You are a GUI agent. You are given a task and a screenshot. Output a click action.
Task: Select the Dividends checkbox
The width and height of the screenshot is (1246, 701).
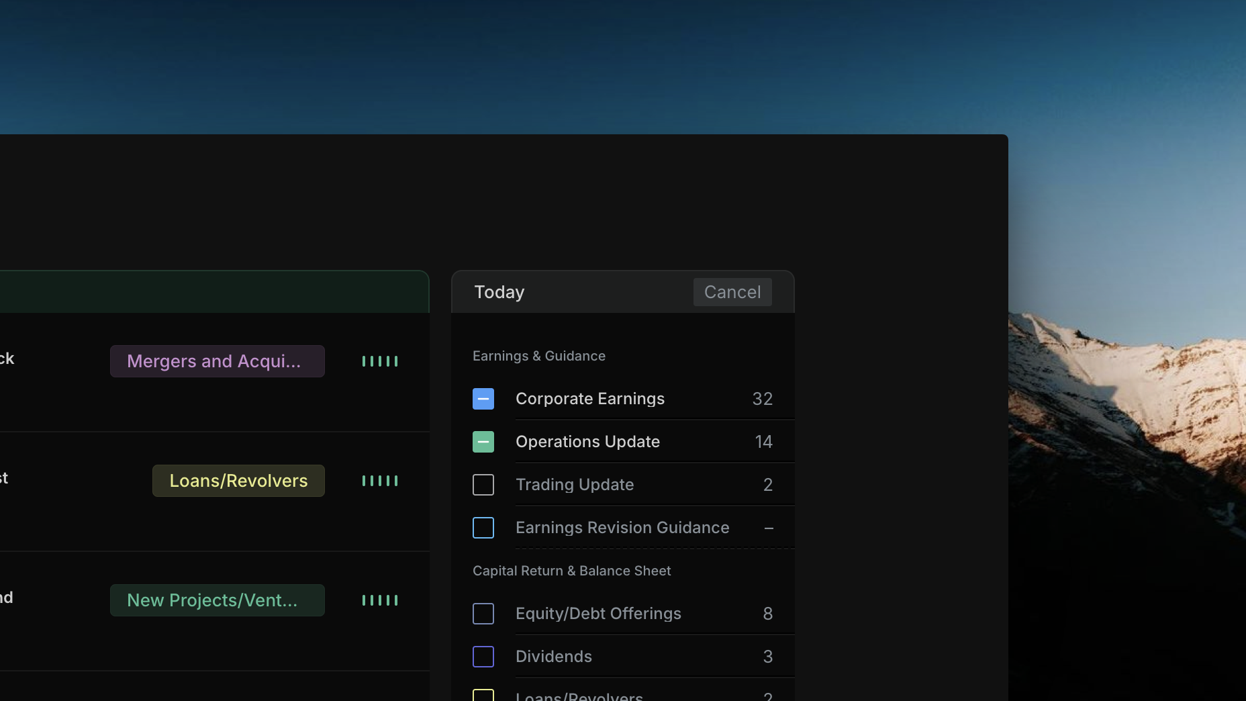click(483, 657)
